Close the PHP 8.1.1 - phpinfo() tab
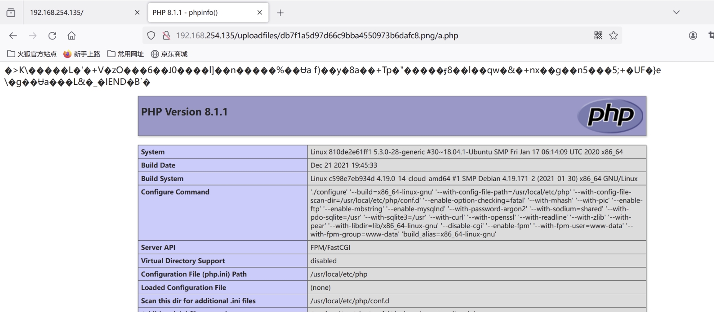The width and height of the screenshot is (716, 314). point(260,13)
